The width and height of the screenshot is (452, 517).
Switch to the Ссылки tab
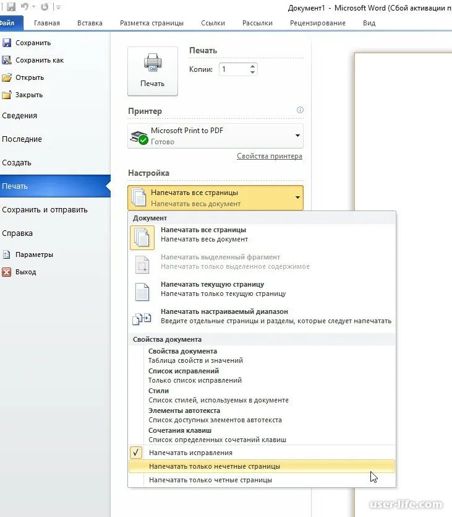pyautogui.click(x=213, y=23)
